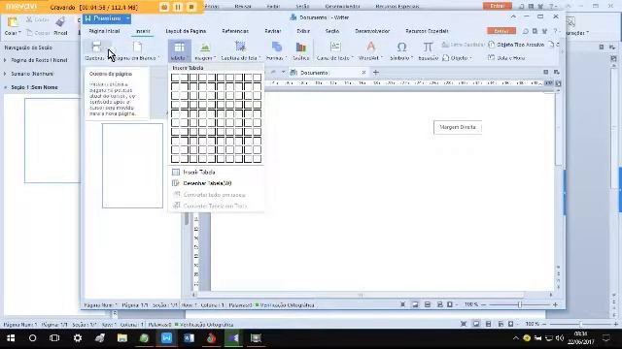Insert an equation with the Equação pi icon
Image resolution: width=622 pixels, height=349 pixels.
(x=428, y=47)
